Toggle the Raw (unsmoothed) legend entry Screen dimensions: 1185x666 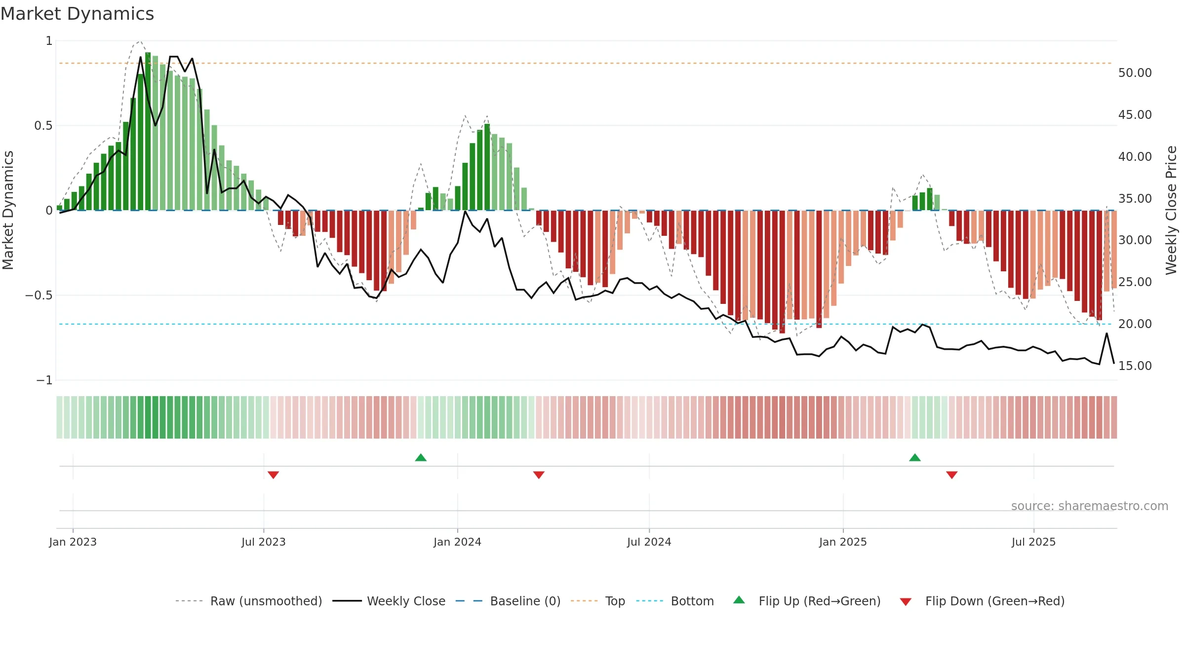pos(248,601)
